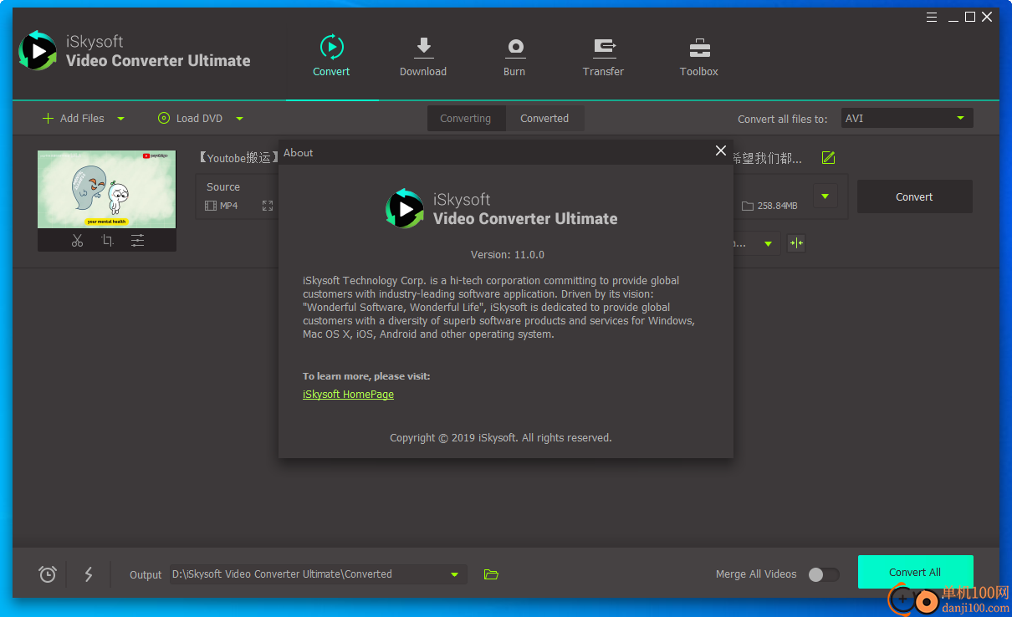Screen dimensions: 1012x617
Task: Click Load DVD button
Action: coord(191,119)
